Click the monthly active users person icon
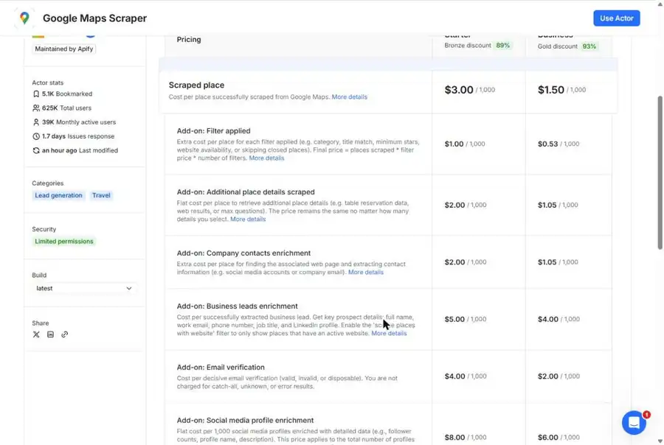Viewport: 664px width, 445px height. [36, 122]
